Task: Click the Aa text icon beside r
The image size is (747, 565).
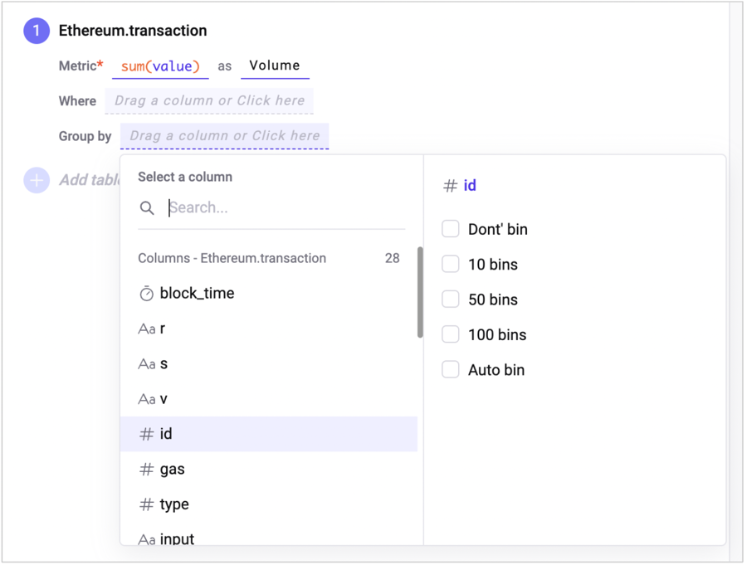Action: click(x=147, y=329)
